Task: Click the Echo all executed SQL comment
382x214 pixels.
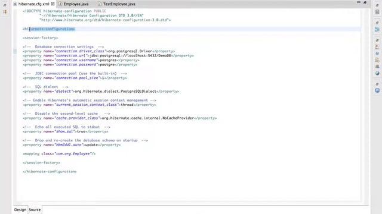Action: 66,127
